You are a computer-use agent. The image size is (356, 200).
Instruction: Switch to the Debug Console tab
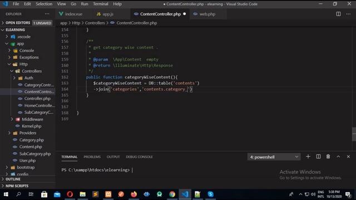139,157
